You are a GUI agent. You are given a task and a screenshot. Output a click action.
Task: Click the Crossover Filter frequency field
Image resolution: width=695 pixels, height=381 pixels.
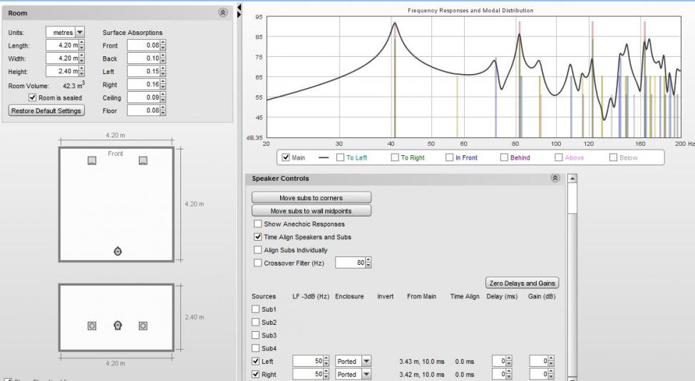click(350, 263)
